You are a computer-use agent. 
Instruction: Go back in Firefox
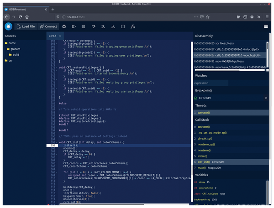pyautogui.click(x=7, y=17)
